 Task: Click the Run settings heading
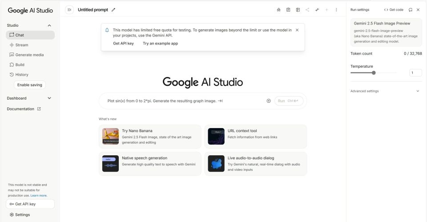(360, 10)
